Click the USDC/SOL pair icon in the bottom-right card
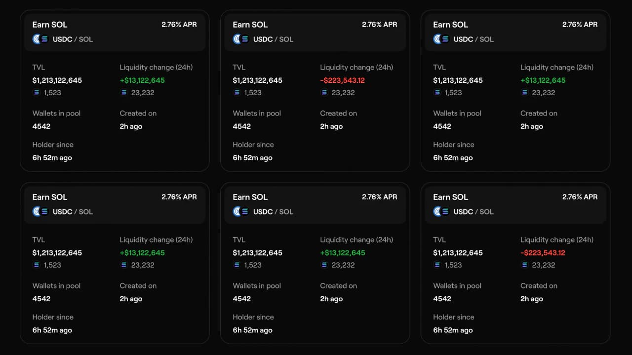The width and height of the screenshot is (632, 355). pyautogui.click(x=441, y=212)
